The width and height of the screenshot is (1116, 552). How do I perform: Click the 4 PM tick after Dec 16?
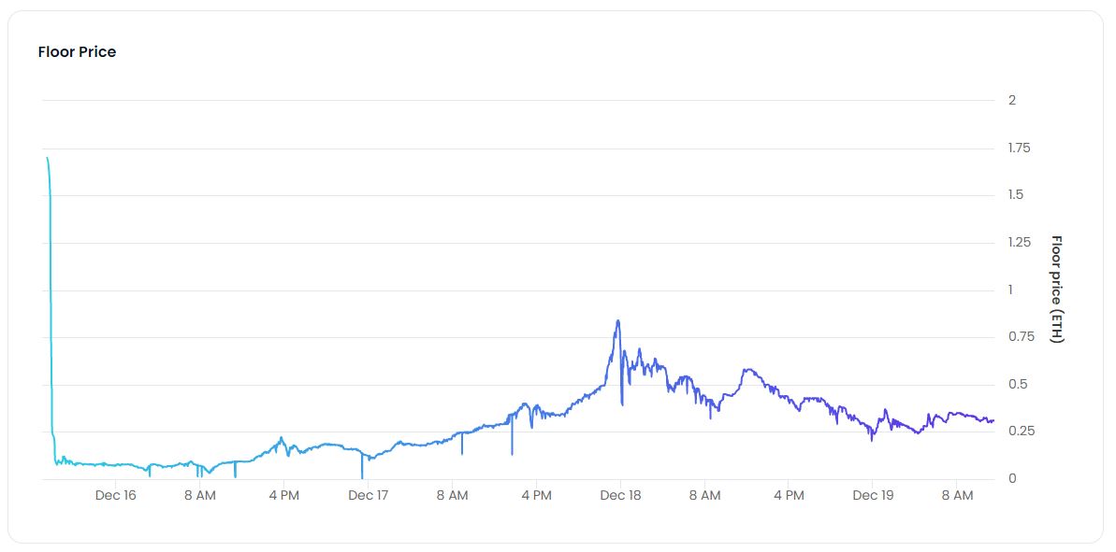tap(283, 495)
